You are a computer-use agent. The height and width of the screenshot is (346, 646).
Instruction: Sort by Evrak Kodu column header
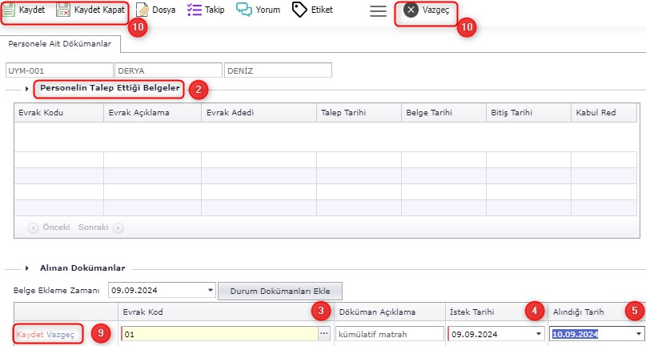tap(59, 113)
